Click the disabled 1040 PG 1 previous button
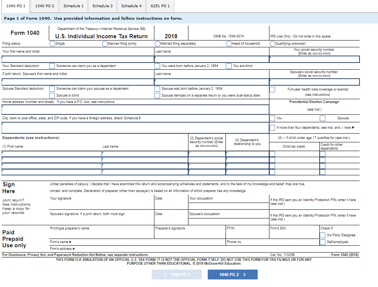This screenshot has height=287, width=378. (x=177, y=275)
